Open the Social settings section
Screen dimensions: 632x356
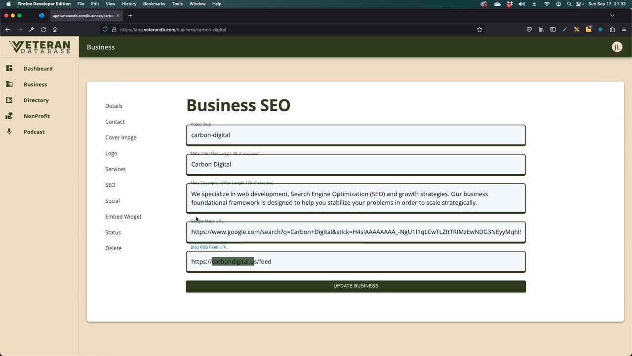pos(112,201)
